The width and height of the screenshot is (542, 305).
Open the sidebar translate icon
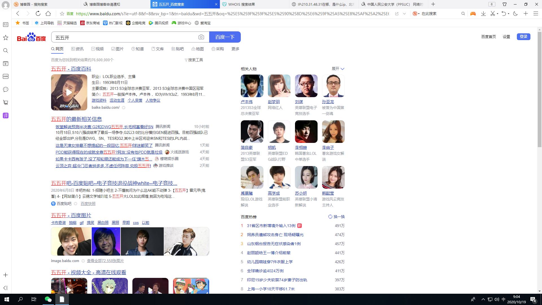(x=6, y=116)
